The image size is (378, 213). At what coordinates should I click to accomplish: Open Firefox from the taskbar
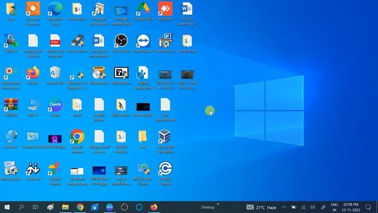[x=154, y=207]
